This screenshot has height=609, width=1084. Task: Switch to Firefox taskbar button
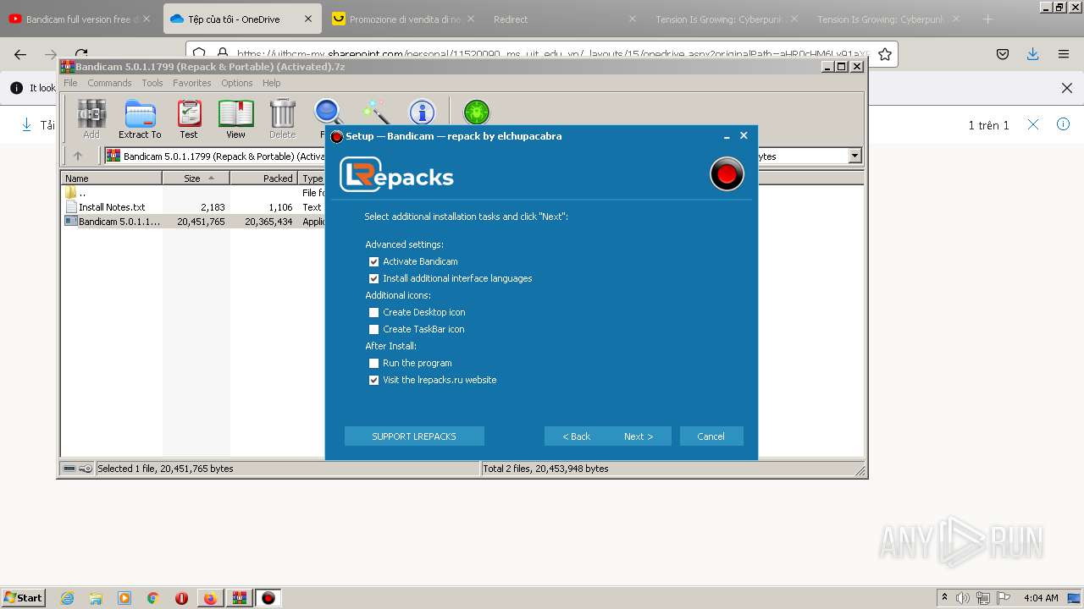tap(210, 598)
